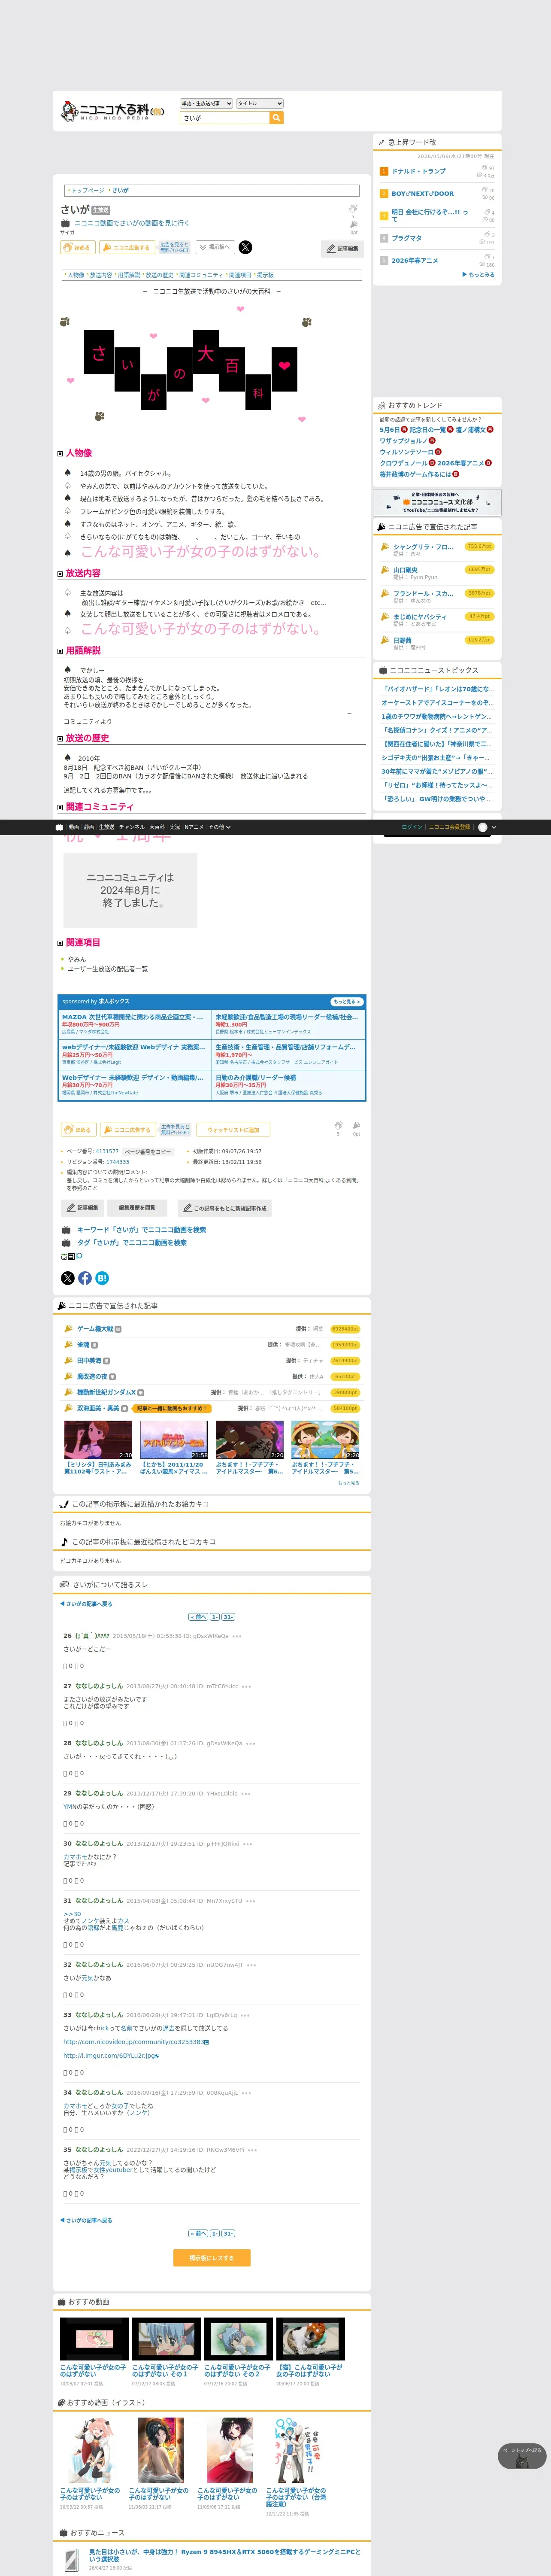The height and width of the screenshot is (2576, 551).
Task: Select 生放送 in the dark navbar
Action: click(106, 827)
